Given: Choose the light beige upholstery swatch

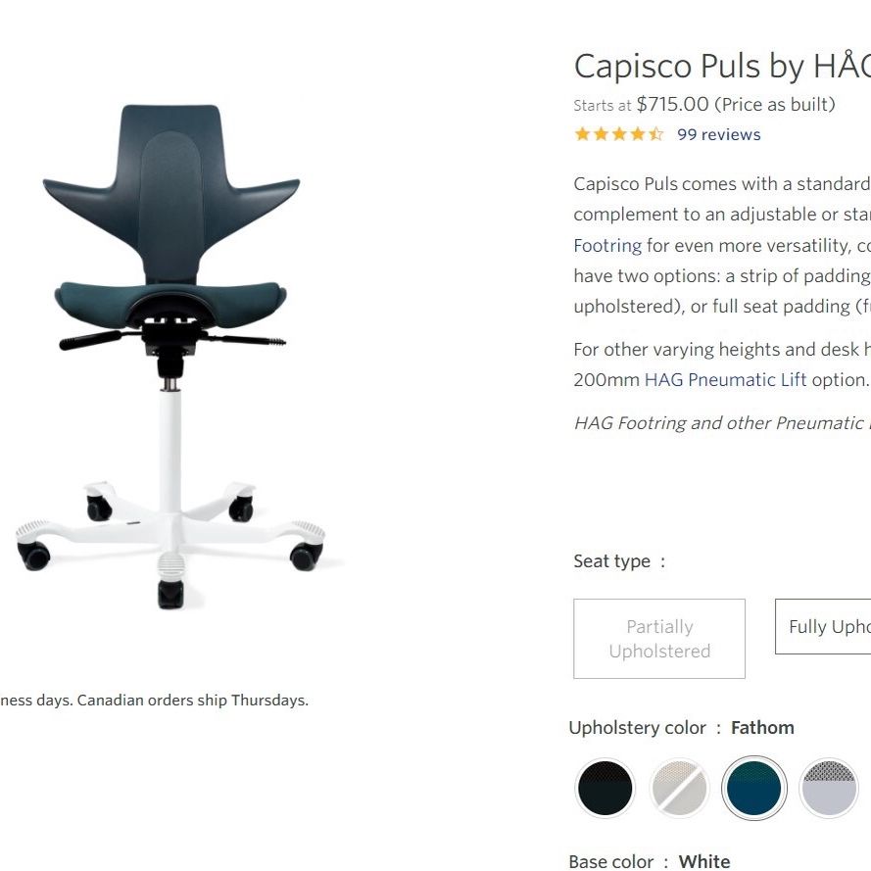Looking at the screenshot, I should click(x=679, y=788).
